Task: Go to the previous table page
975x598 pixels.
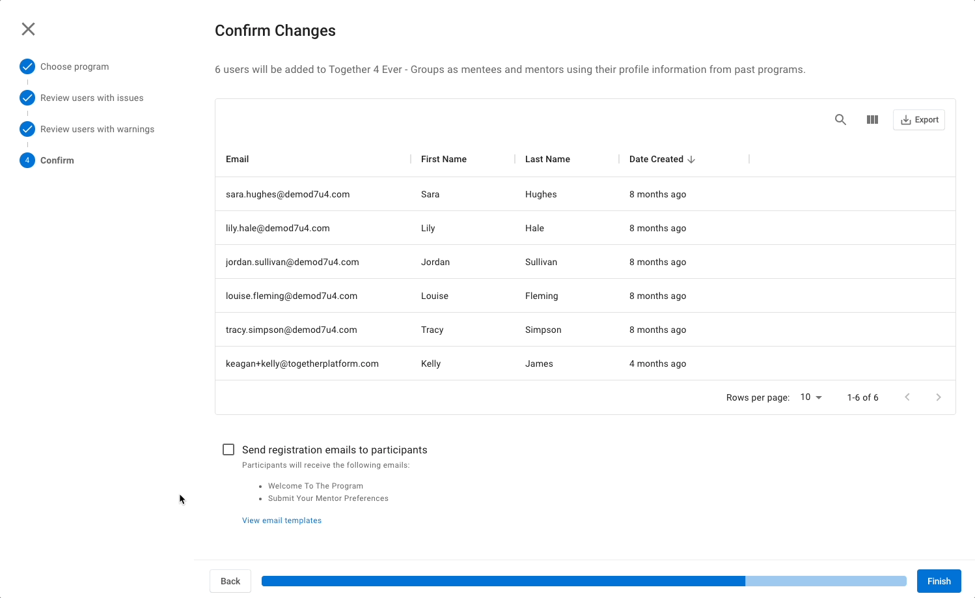Action: point(907,397)
